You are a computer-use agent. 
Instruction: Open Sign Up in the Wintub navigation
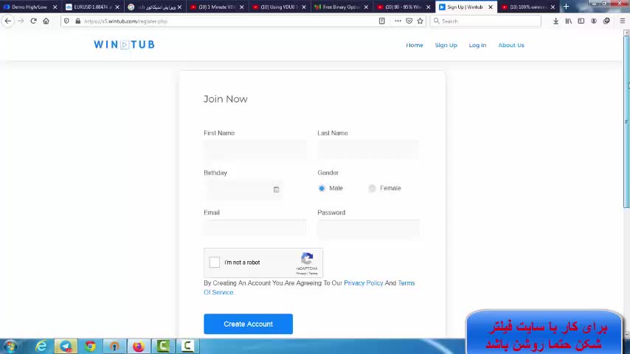(446, 45)
